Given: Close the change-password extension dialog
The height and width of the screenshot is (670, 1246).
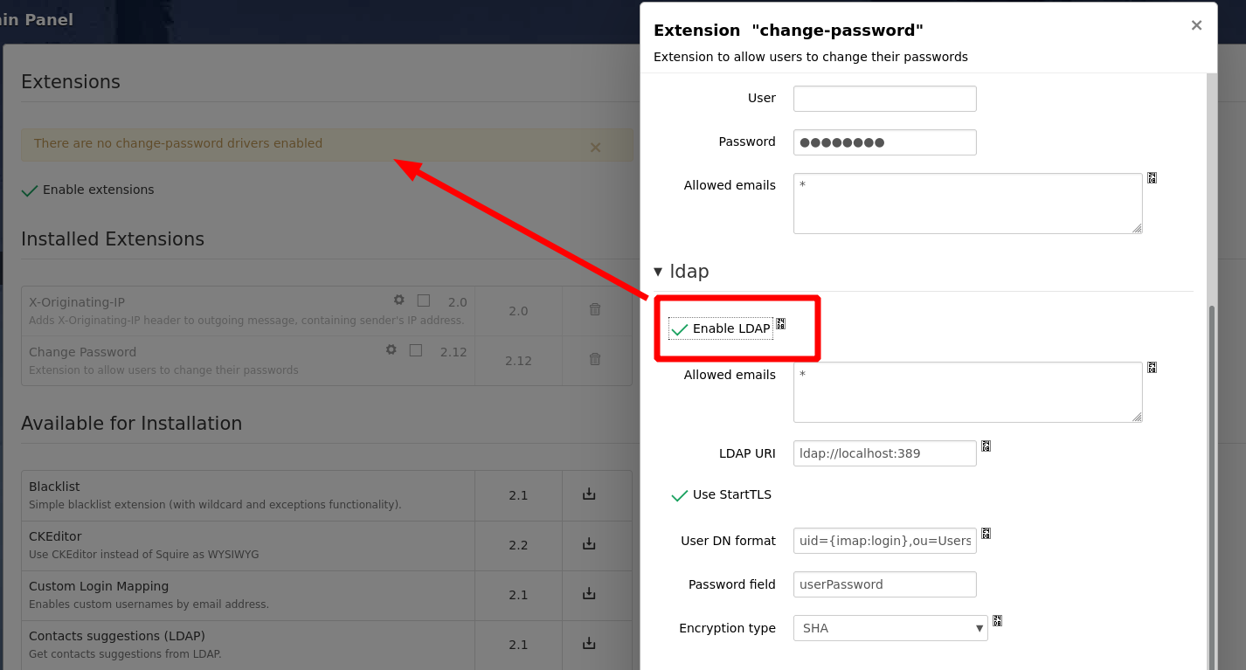Looking at the screenshot, I should tap(1196, 25).
